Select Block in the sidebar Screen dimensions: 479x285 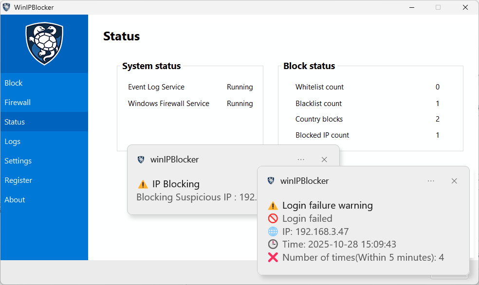click(13, 83)
